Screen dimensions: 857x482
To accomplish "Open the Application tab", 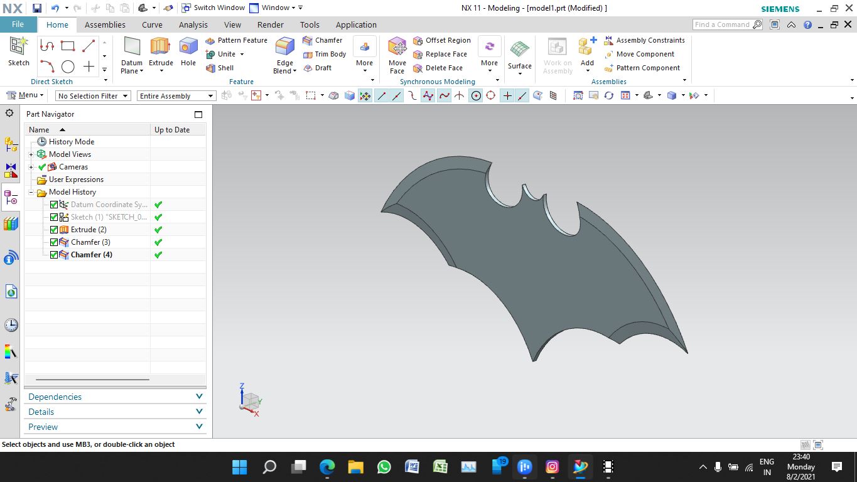I will coord(356,25).
